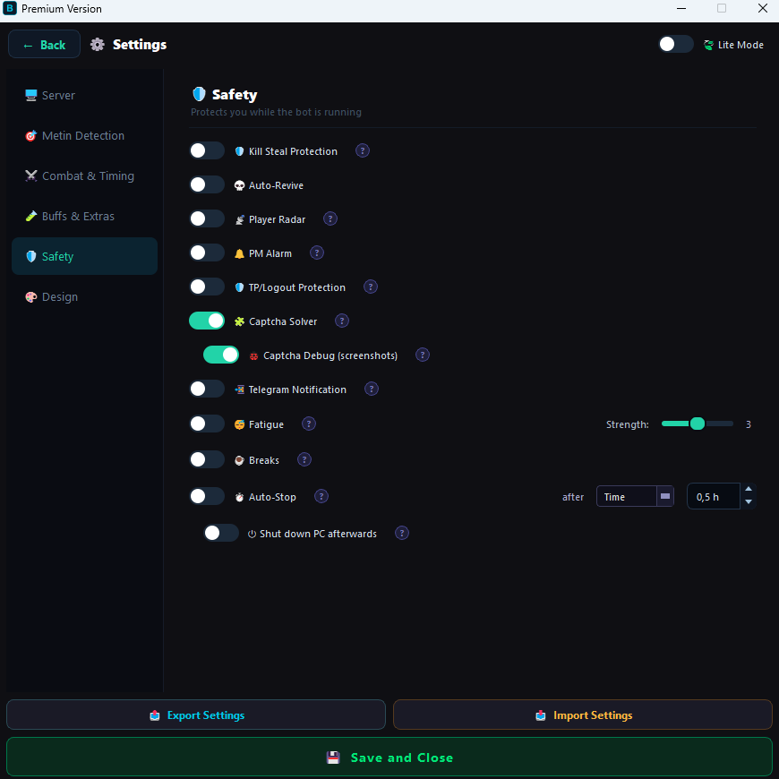
Task: Click Export Settings button
Action: [x=196, y=715]
